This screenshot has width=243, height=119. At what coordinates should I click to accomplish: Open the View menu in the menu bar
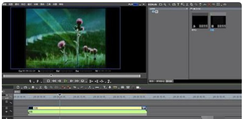tap(11, 4)
